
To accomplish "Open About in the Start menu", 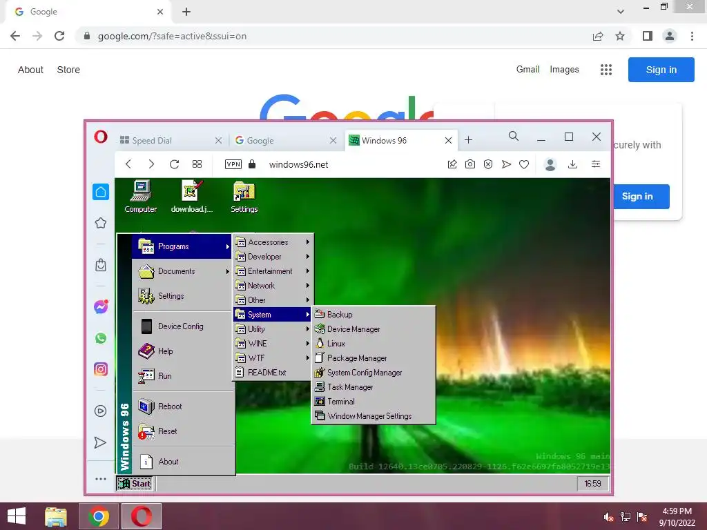I will (x=182, y=462).
